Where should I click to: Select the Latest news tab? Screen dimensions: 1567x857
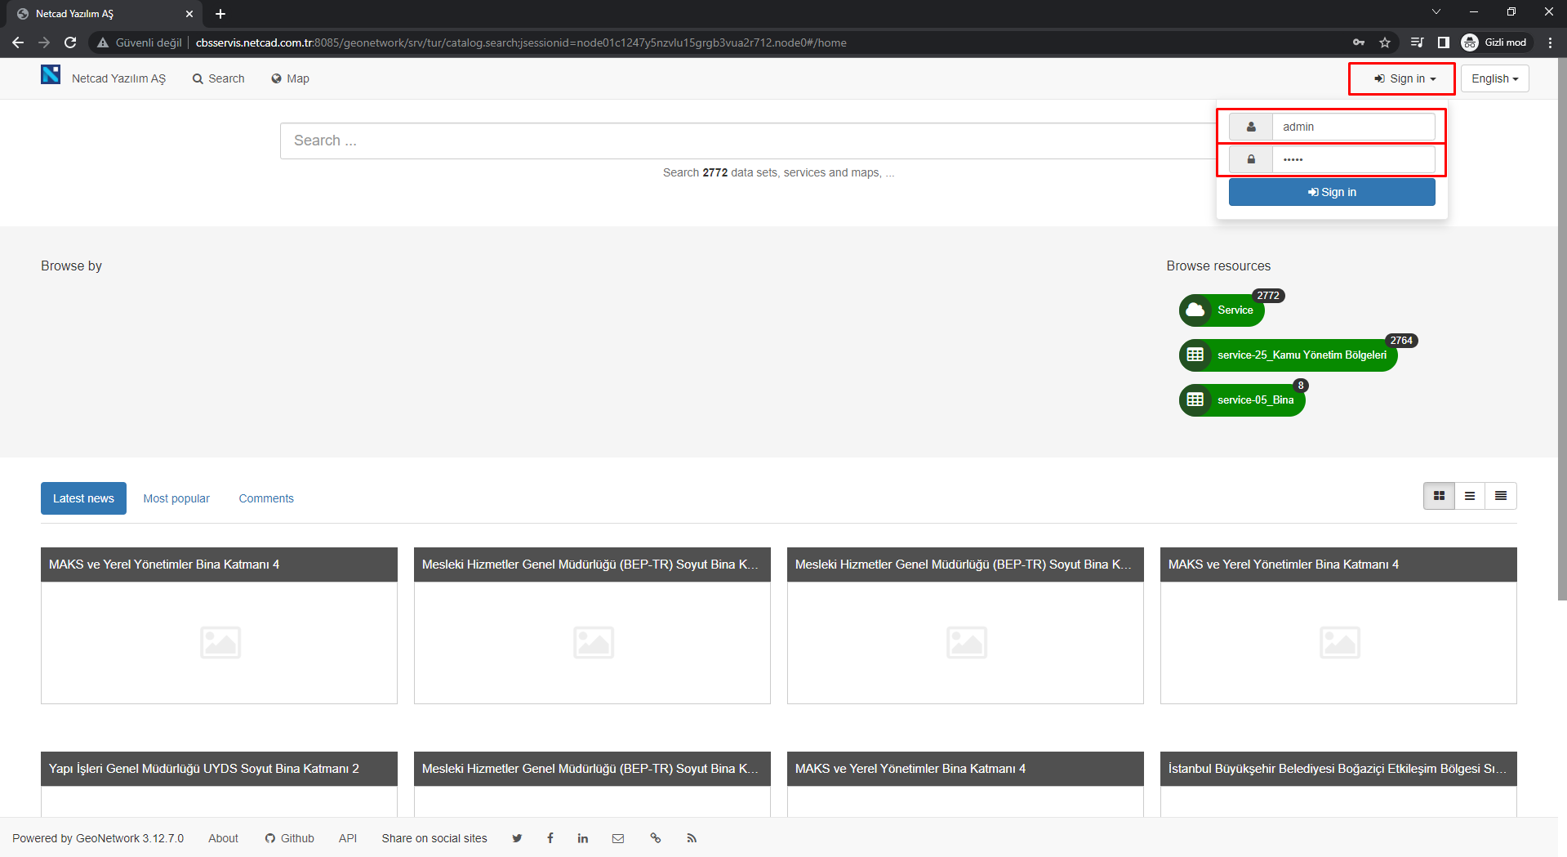pos(83,498)
